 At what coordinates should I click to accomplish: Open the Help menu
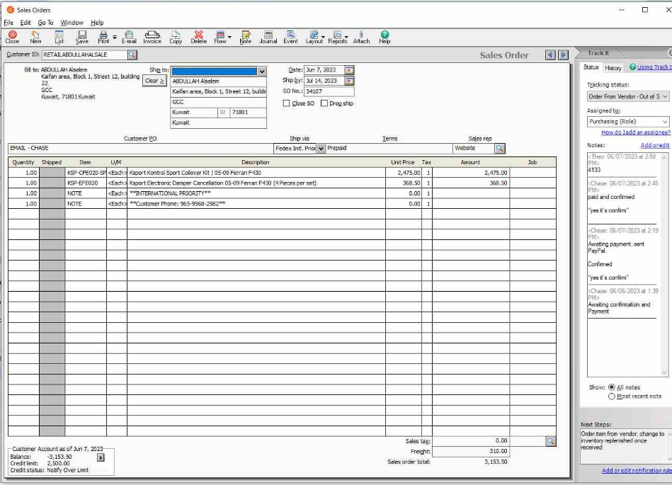[97, 23]
